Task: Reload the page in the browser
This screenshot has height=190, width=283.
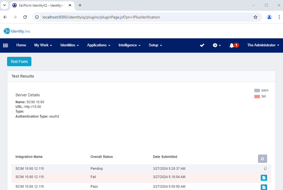Action: pos(25,17)
